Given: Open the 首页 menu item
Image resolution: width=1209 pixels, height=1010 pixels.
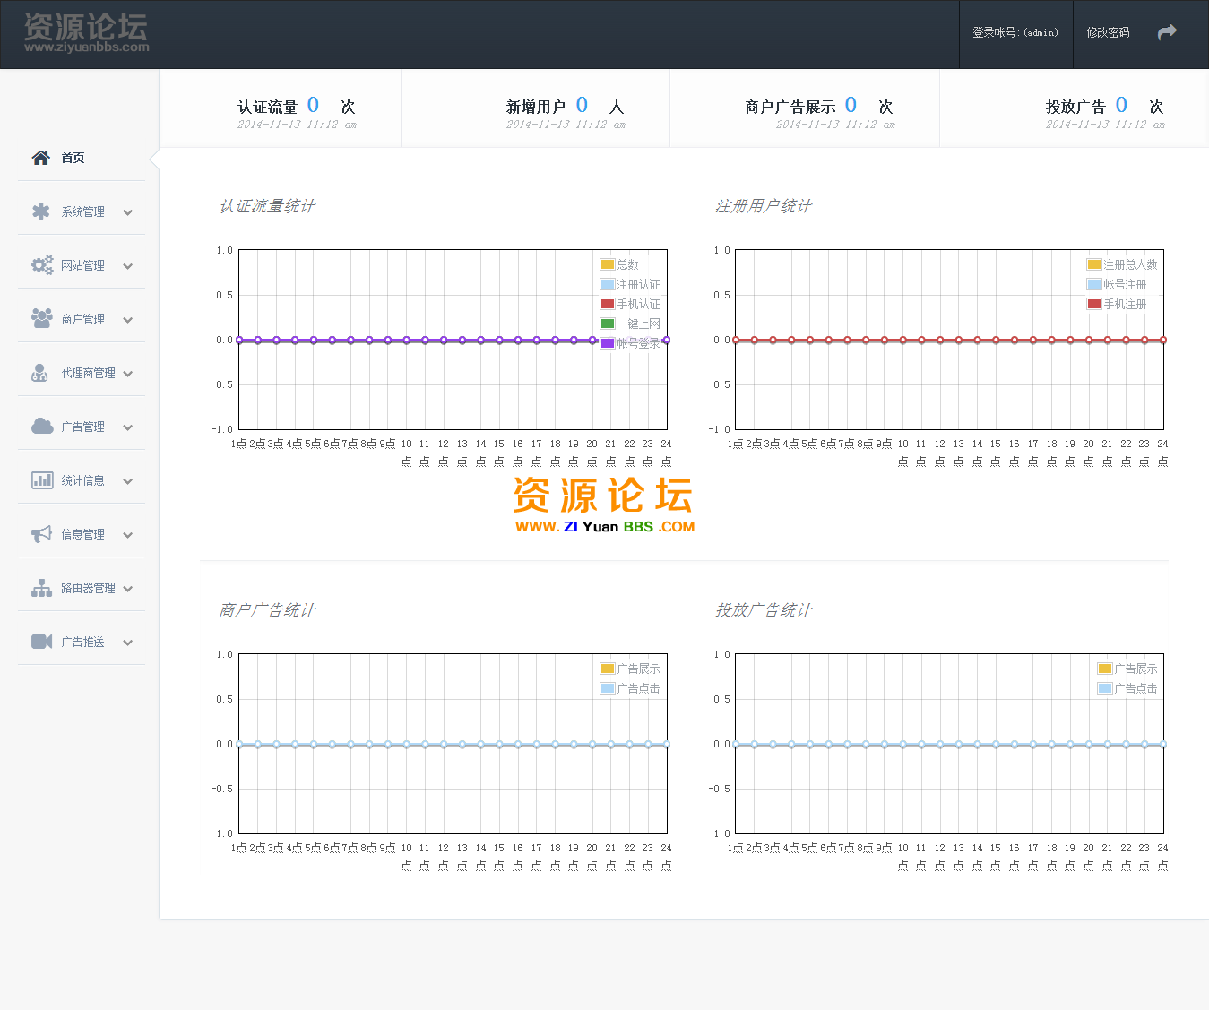Looking at the screenshot, I should point(82,158).
